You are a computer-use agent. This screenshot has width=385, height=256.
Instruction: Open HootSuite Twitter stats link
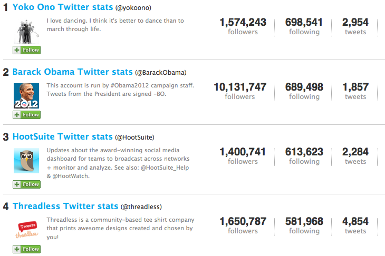tap(62, 136)
